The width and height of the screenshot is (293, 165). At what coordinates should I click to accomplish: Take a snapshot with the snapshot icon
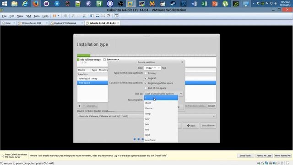pos(73,16)
